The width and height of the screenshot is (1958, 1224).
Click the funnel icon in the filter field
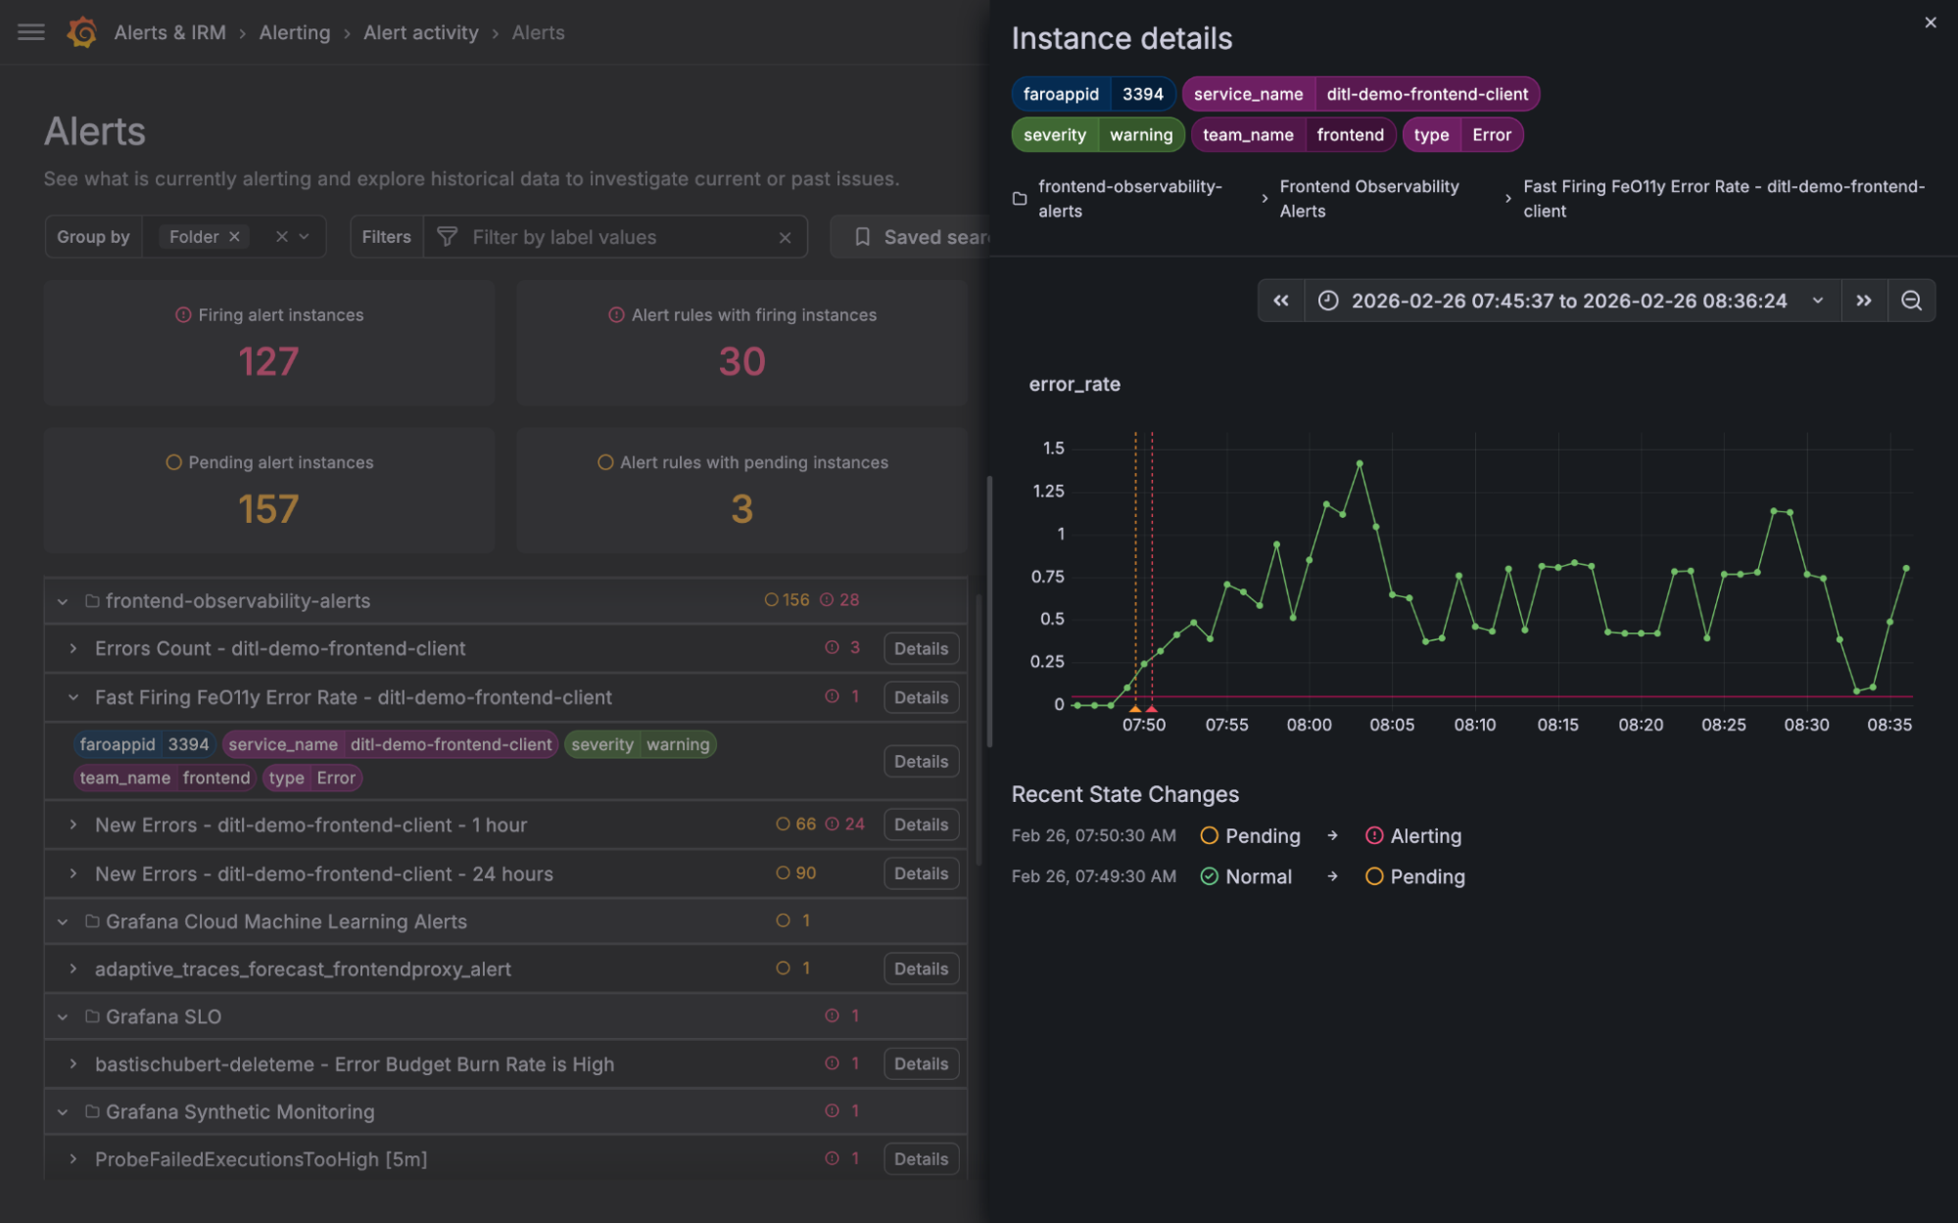(x=448, y=236)
